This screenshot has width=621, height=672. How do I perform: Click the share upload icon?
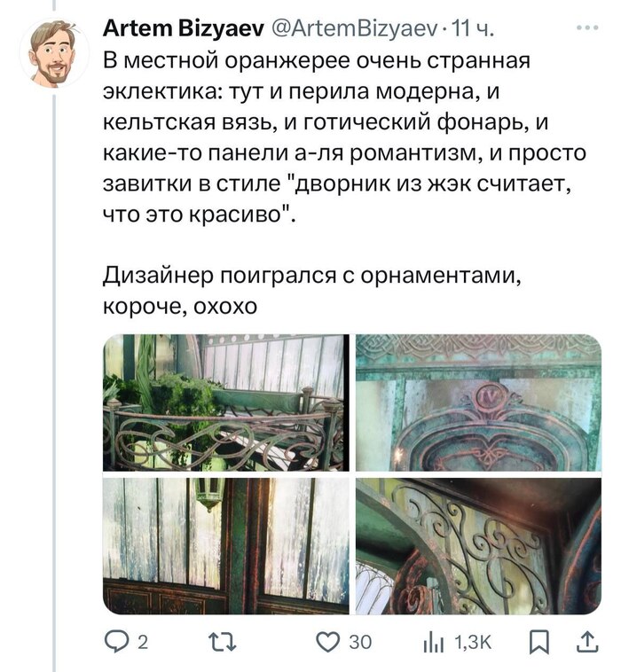(589, 642)
